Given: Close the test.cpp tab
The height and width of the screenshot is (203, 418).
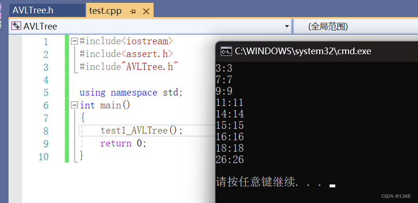Looking at the screenshot, I should [x=146, y=11].
